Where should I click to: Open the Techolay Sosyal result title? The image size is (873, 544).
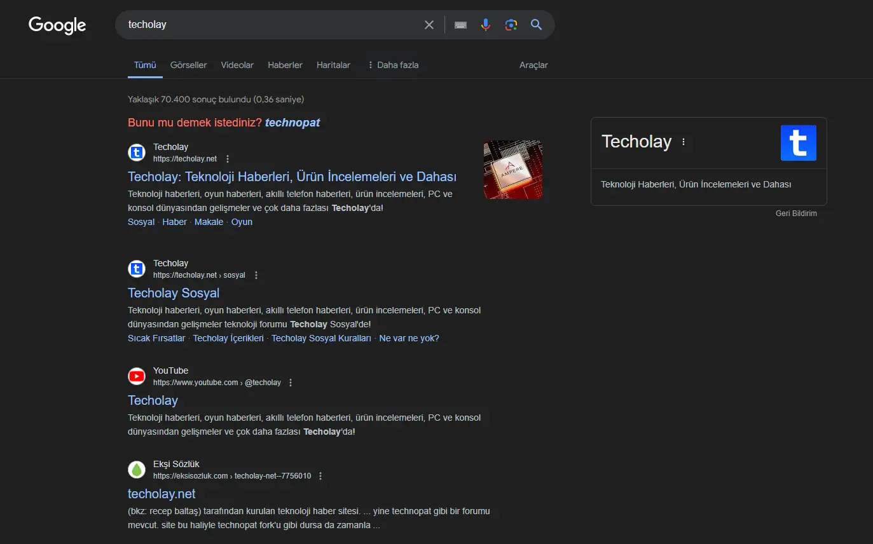coord(174,293)
